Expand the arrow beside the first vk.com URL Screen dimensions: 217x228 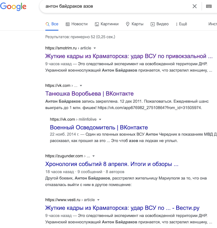click(x=81, y=86)
